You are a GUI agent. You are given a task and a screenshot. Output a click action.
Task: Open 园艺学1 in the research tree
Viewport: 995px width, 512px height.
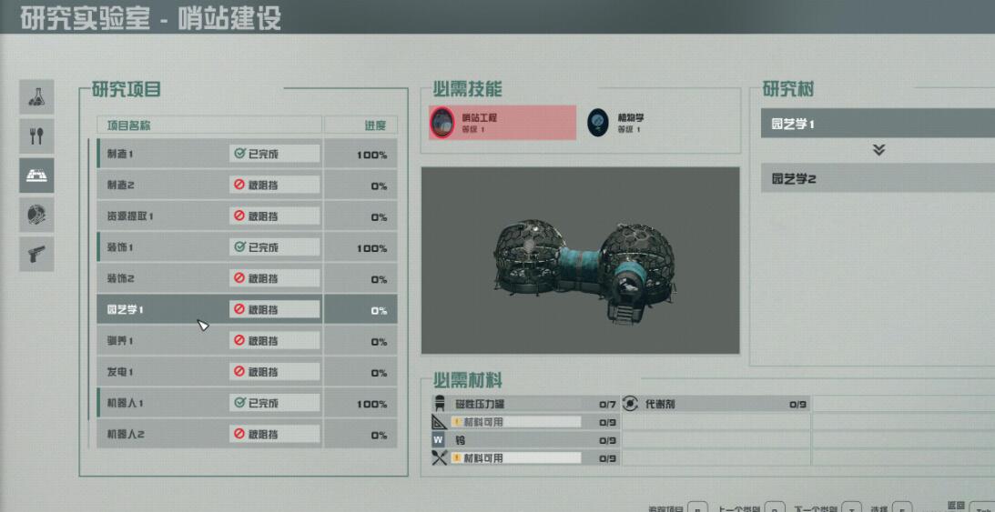pos(878,124)
